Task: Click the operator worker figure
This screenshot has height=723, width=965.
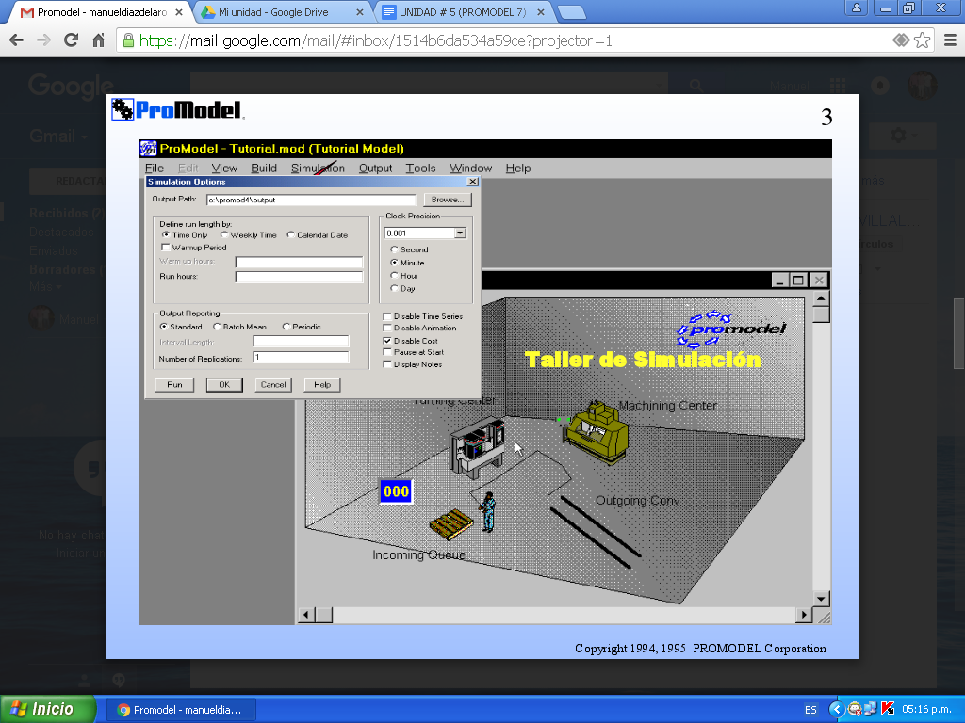Action: pos(488,511)
